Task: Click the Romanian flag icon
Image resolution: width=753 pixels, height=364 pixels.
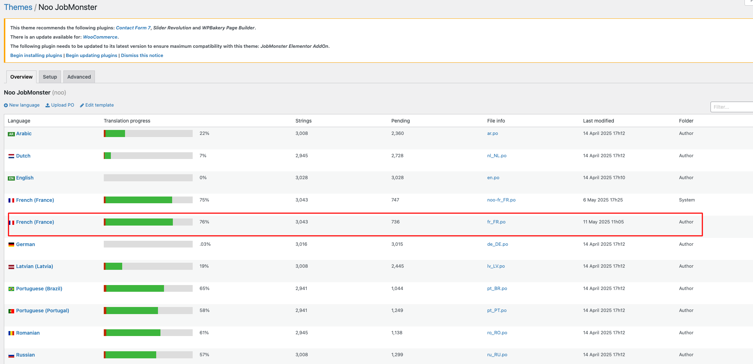Action: (x=11, y=333)
